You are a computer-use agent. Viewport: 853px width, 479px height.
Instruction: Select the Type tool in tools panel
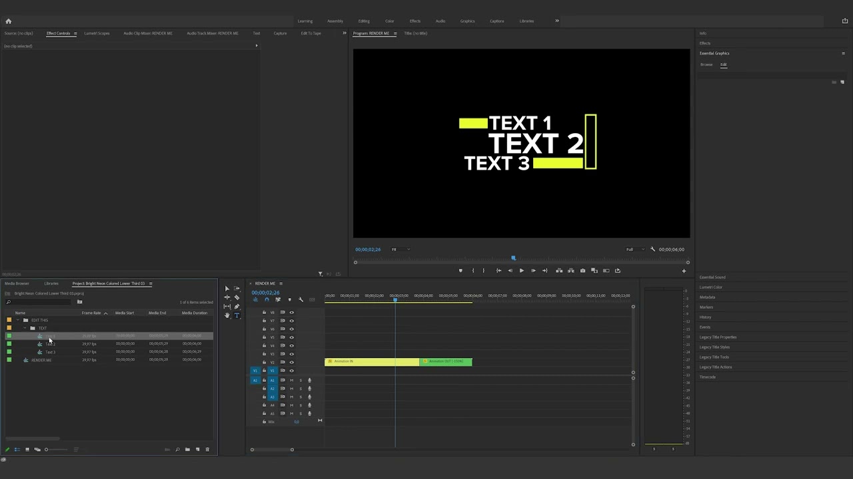click(237, 315)
